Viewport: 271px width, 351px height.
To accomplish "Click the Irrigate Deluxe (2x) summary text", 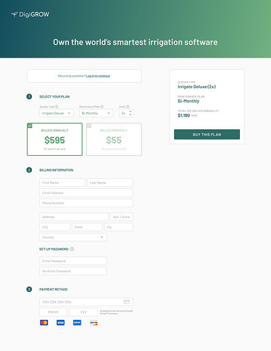I will click(196, 87).
